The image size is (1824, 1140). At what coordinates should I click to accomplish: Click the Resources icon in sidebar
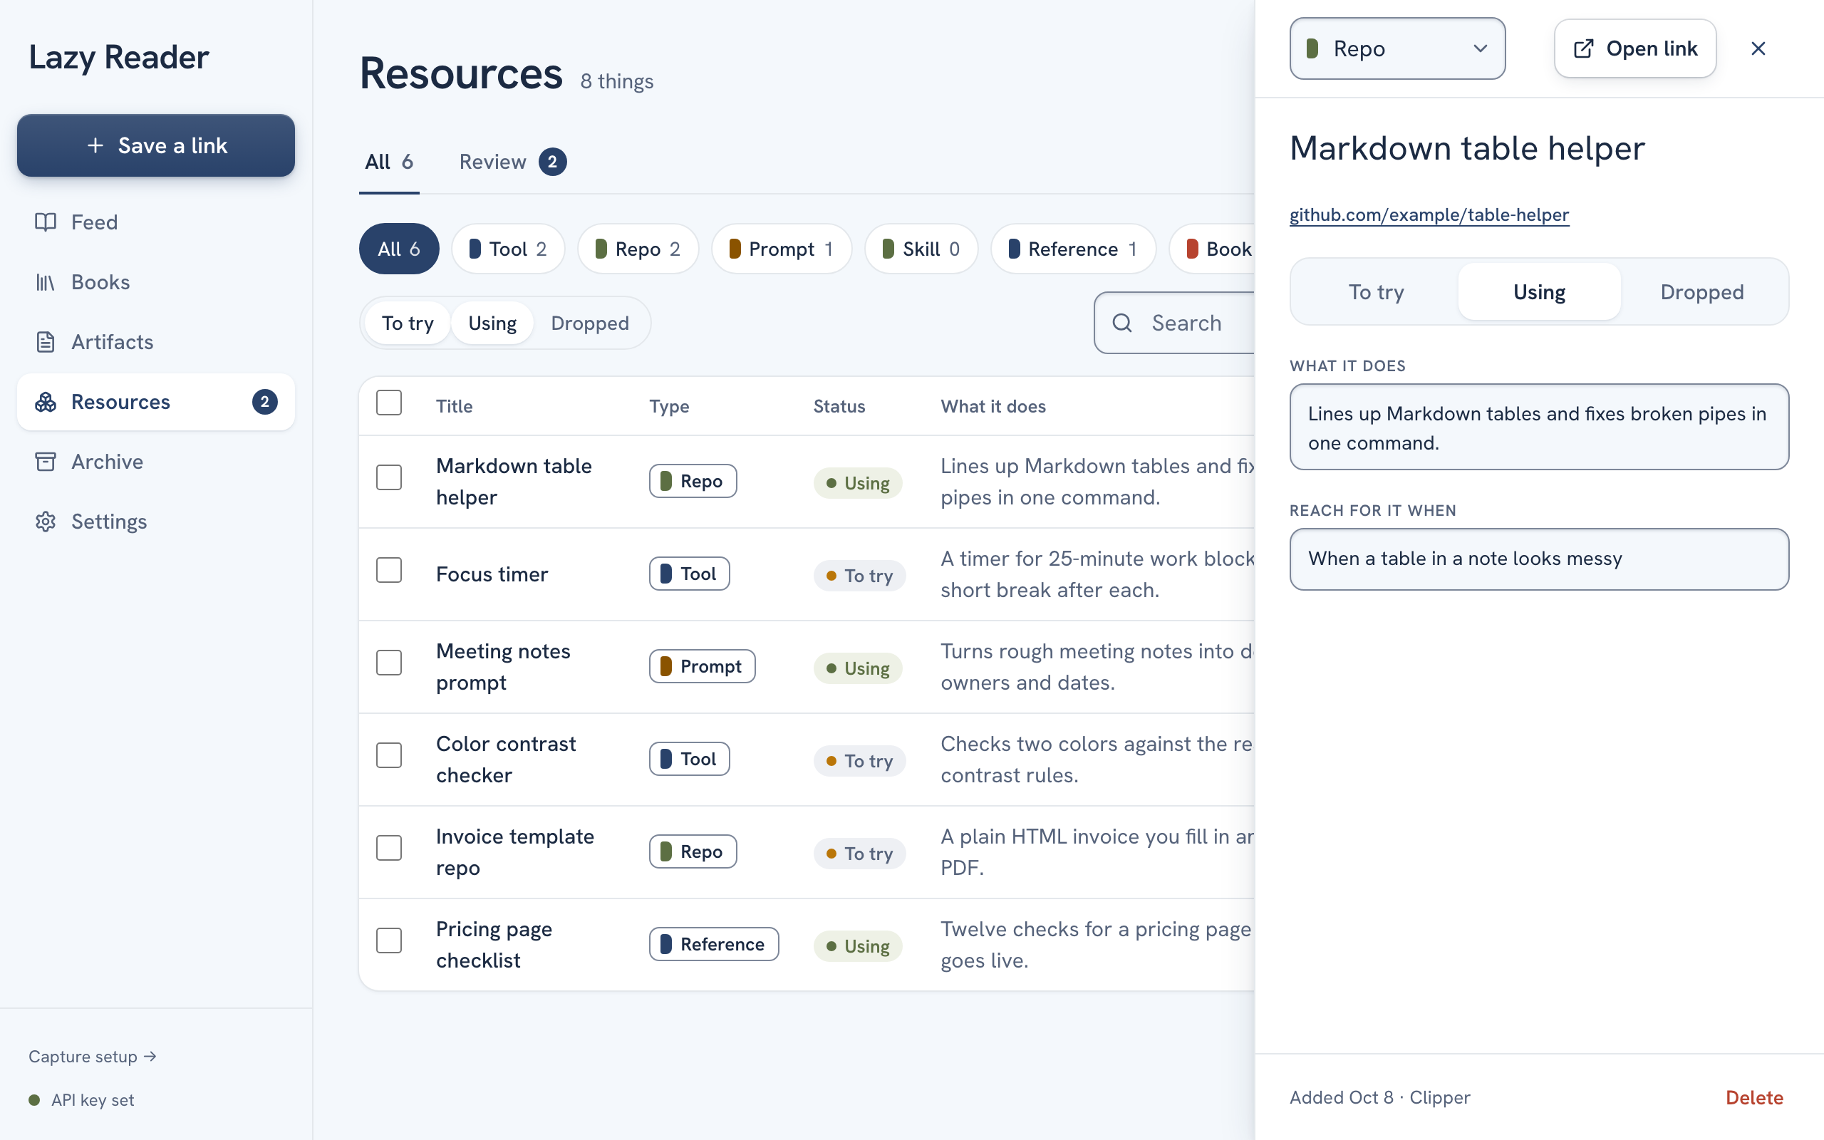tap(45, 402)
